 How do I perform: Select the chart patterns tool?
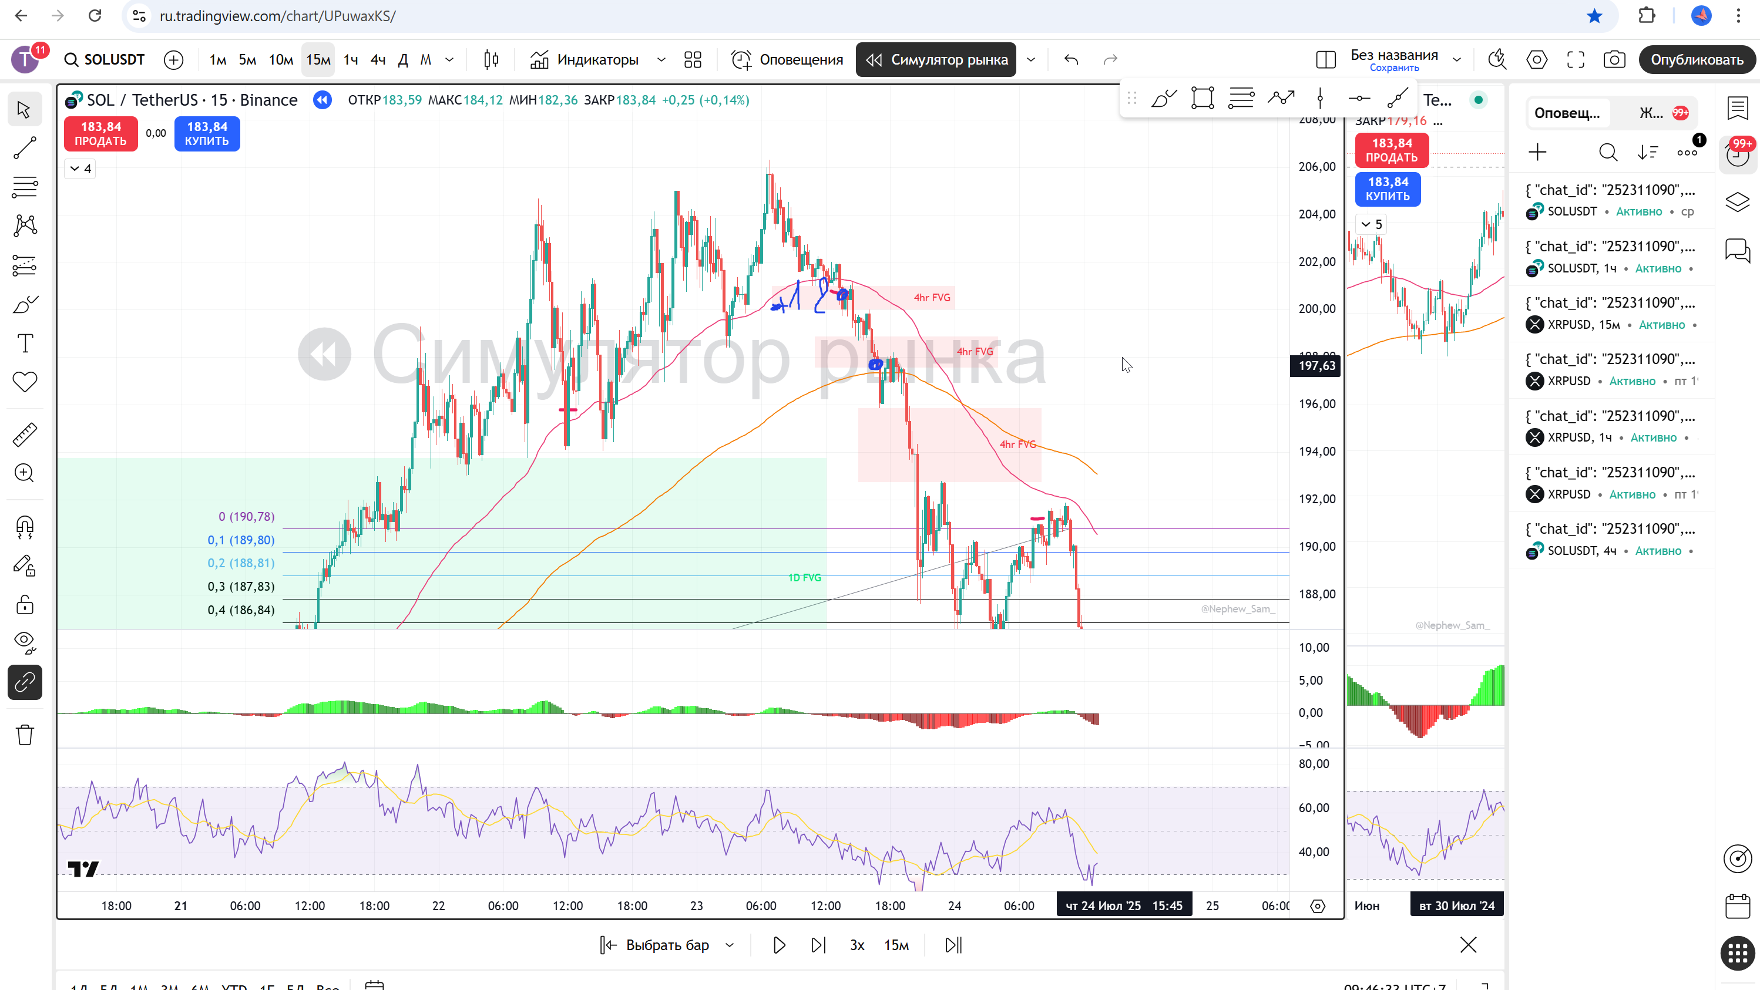tap(25, 225)
